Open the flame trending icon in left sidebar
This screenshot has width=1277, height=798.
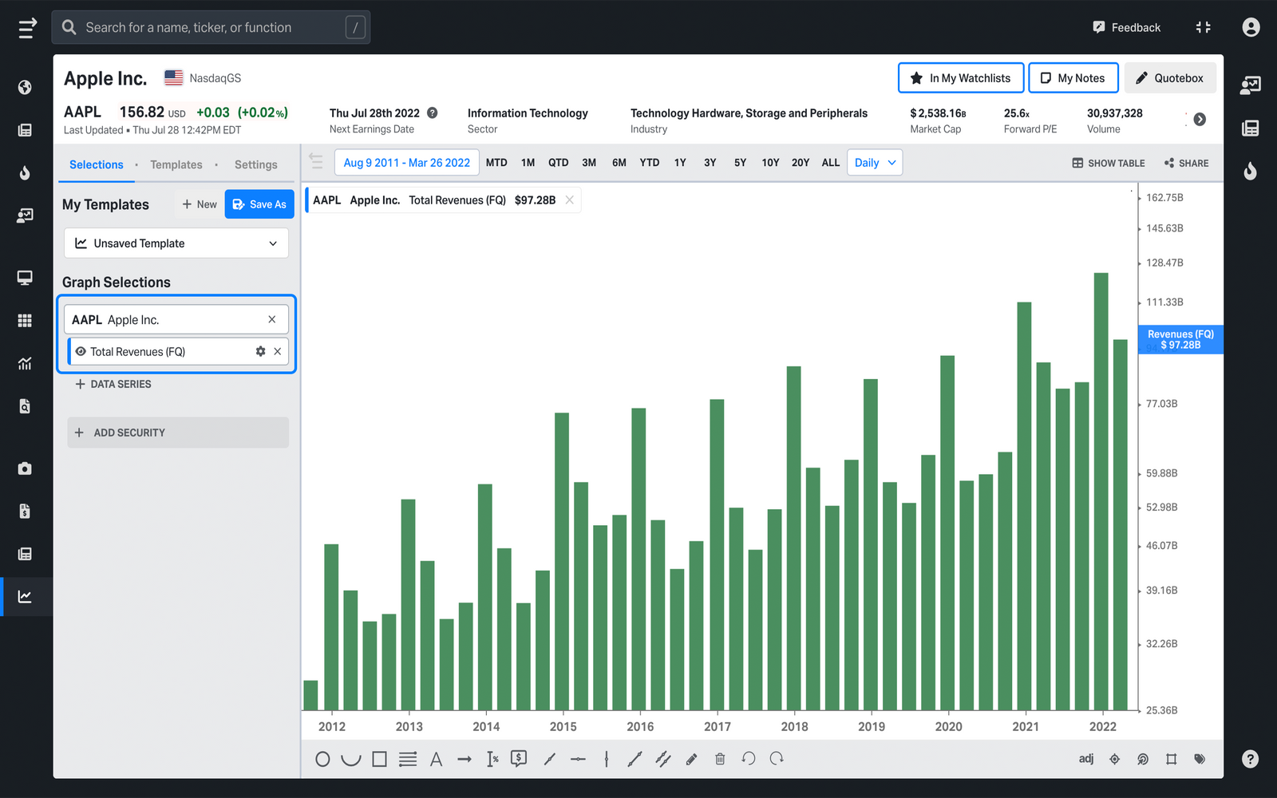coord(25,172)
